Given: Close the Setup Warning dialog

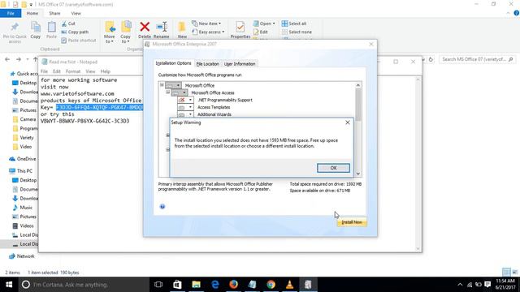Looking at the screenshot, I should point(348,122).
